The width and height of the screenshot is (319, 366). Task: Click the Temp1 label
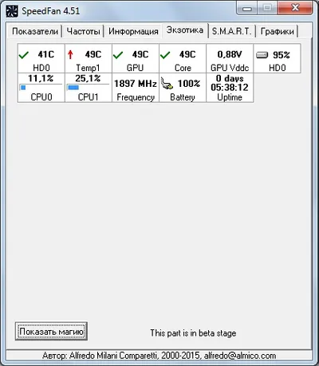pos(88,68)
